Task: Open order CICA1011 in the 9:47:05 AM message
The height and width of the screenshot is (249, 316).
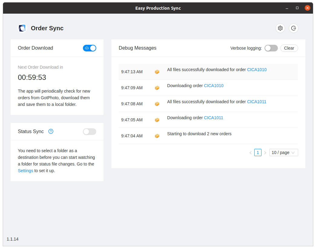Action: [x=213, y=118]
